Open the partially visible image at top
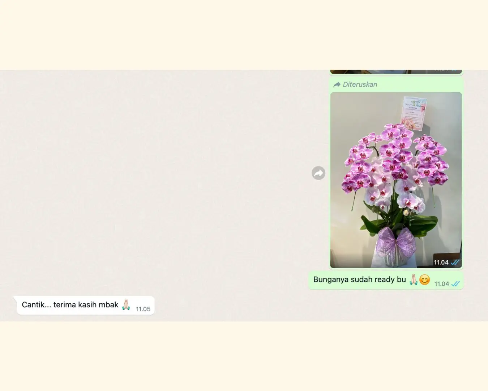 [x=396, y=71]
